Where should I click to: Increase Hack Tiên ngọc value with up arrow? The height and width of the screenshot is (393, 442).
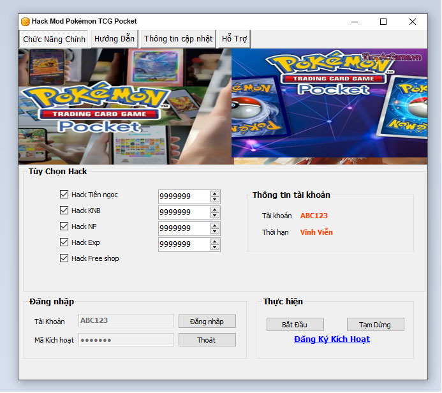pos(215,193)
